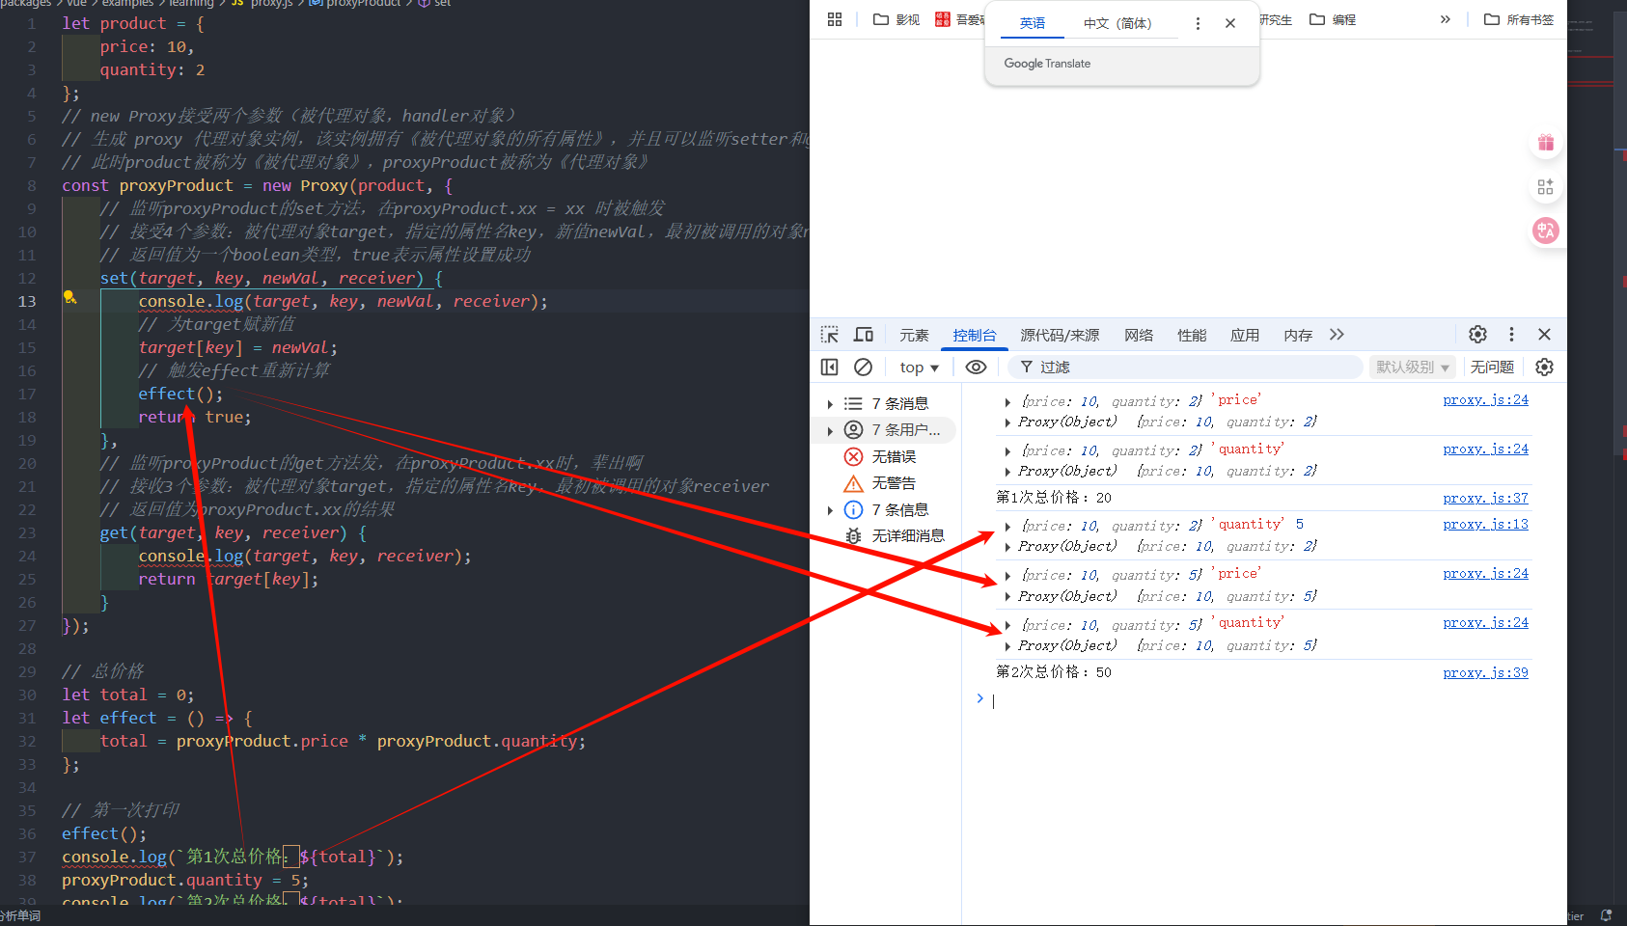The height and width of the screenshot is (926, 1627).
Task: Click the lightbulb quick-fix icon in editor
Action: point(69,298)
